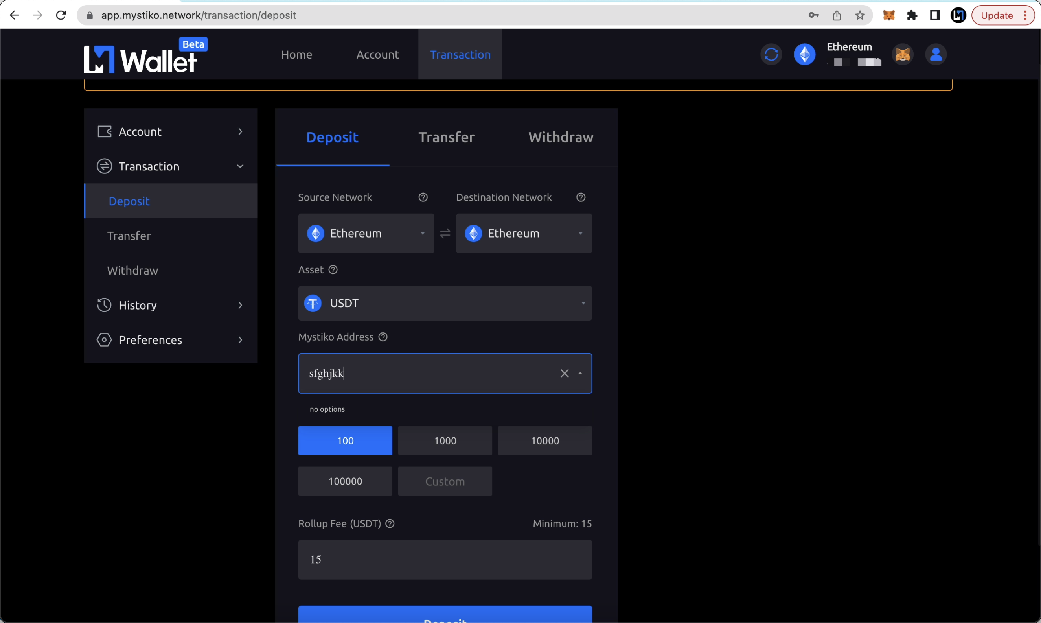Collapse the Transaction sidebar section

tap(171, 166)
